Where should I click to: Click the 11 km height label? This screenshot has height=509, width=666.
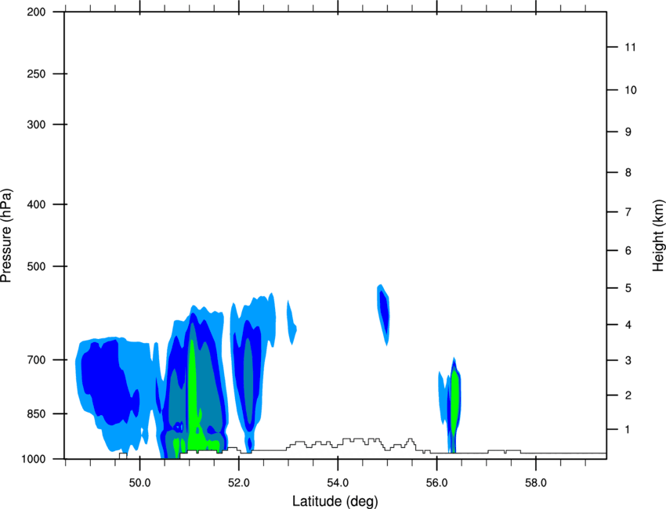pos(630,47)
